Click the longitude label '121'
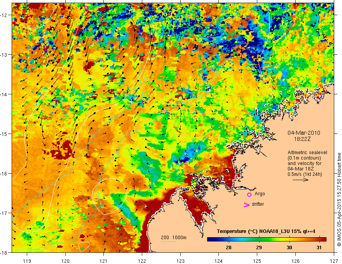 pos(104,261)
